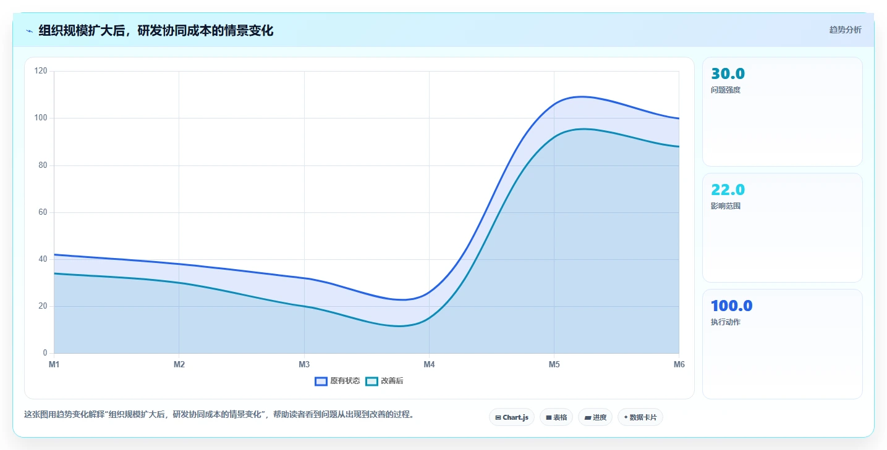This screenshot has height=450, width=887.
Task: Toggle the 原有状态 legend item
Action: pyautogui.click(x=337, y=381)
